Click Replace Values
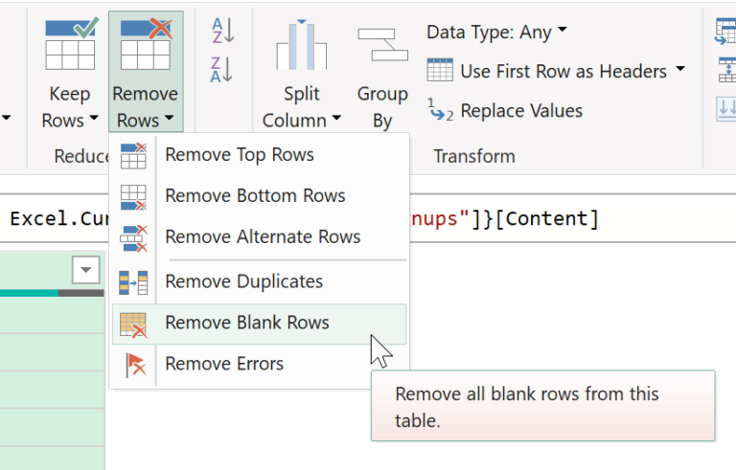736x470 pixels. coord(521,111)
